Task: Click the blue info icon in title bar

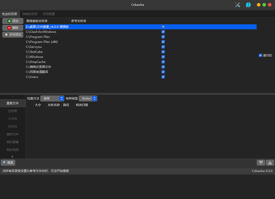Action: pos(248,5)
